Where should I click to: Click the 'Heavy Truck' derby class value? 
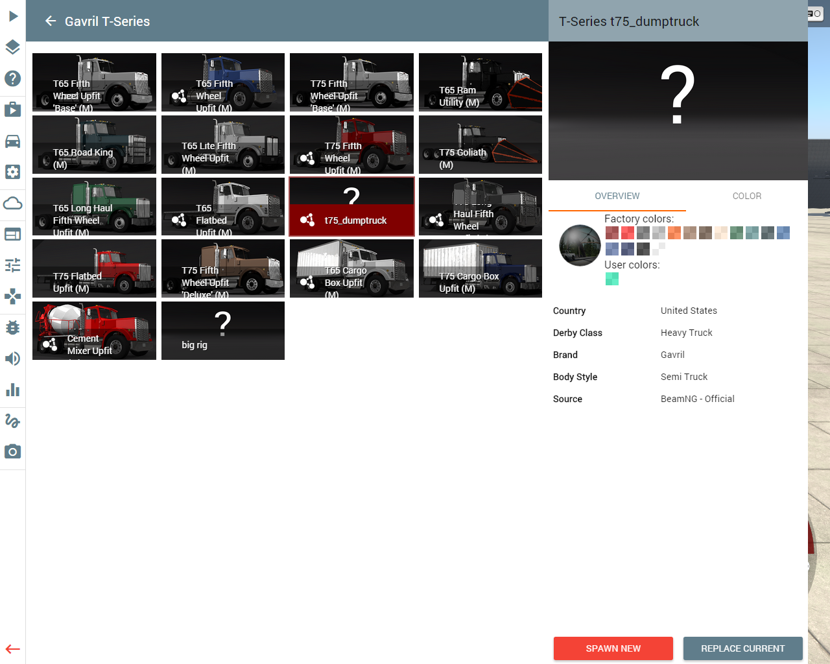[x=686, y=333]
